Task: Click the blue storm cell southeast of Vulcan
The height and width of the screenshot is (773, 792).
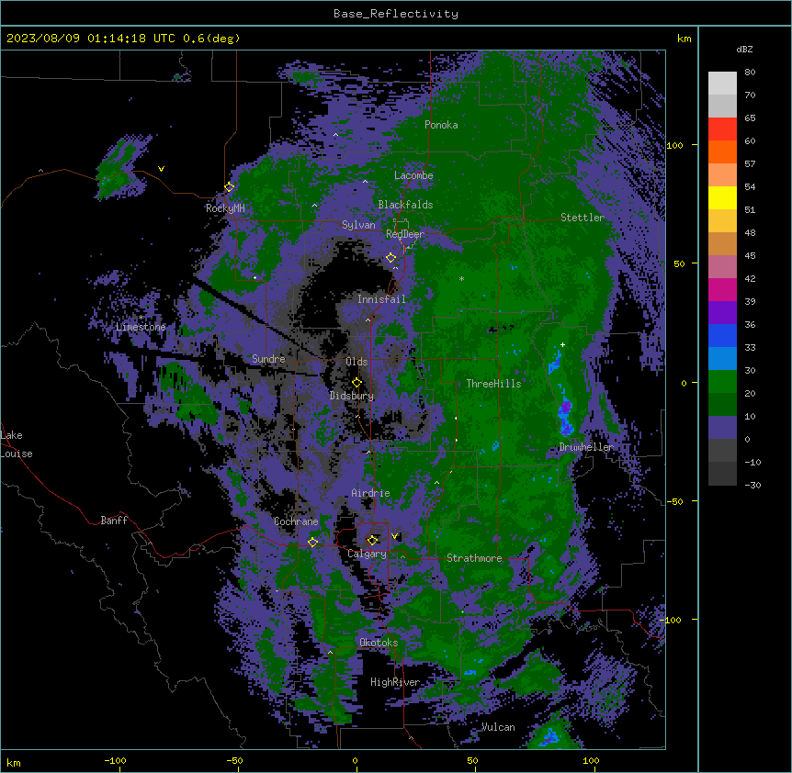Action: 549,738
